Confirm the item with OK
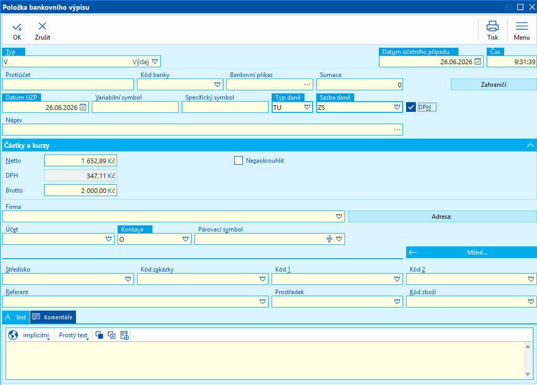 point(17,31)
